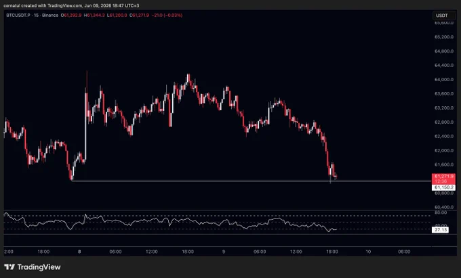The width and height of the screenshot is (461, 278).
Task: Select the open value O61,292.9
Action: click(71, 16)
